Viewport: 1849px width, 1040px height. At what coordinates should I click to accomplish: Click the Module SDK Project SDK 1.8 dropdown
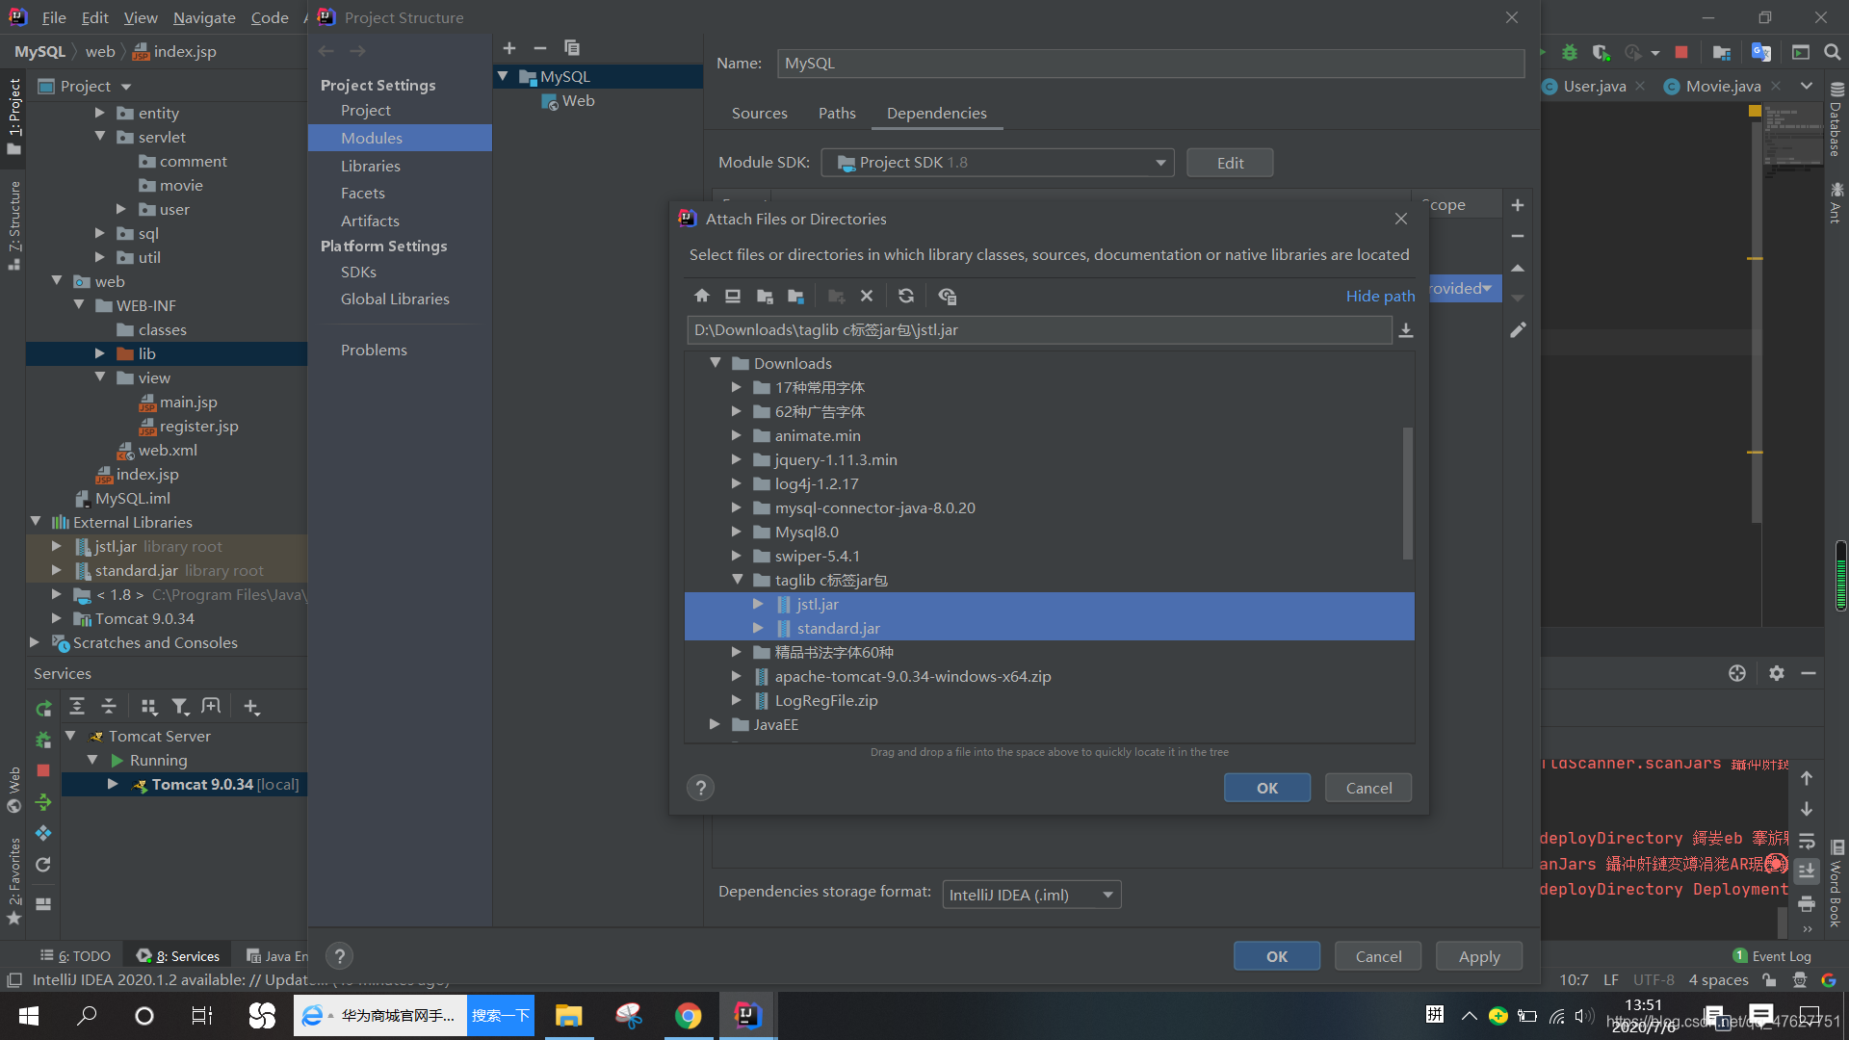coord(998,161)
